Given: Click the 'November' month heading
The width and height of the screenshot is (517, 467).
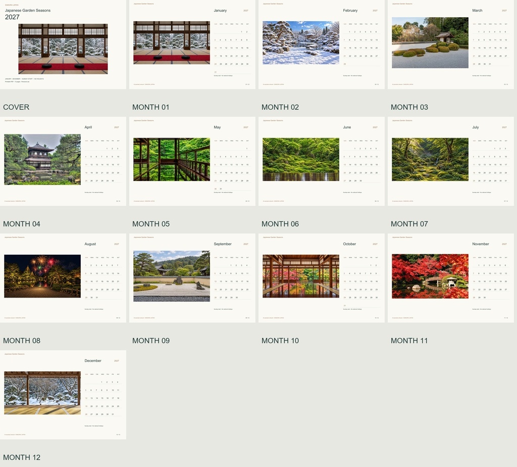Looking at the screenshot, I should [x=481, y=244].
